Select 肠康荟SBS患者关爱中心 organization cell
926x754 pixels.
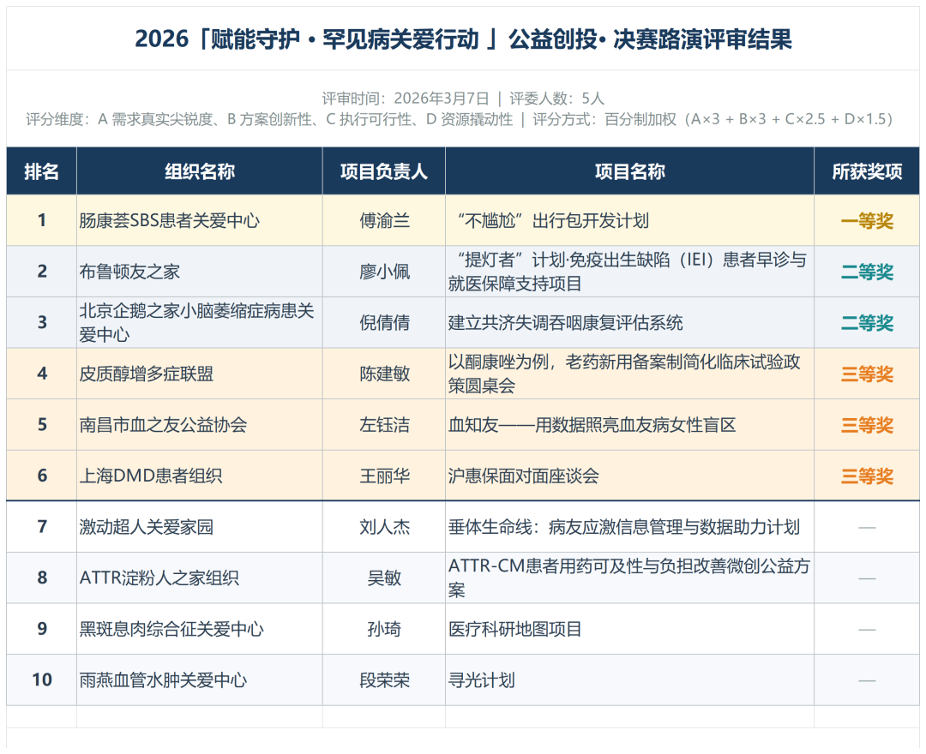170,221
